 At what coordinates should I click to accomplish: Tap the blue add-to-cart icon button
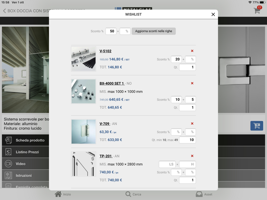(x=257, y=126)
